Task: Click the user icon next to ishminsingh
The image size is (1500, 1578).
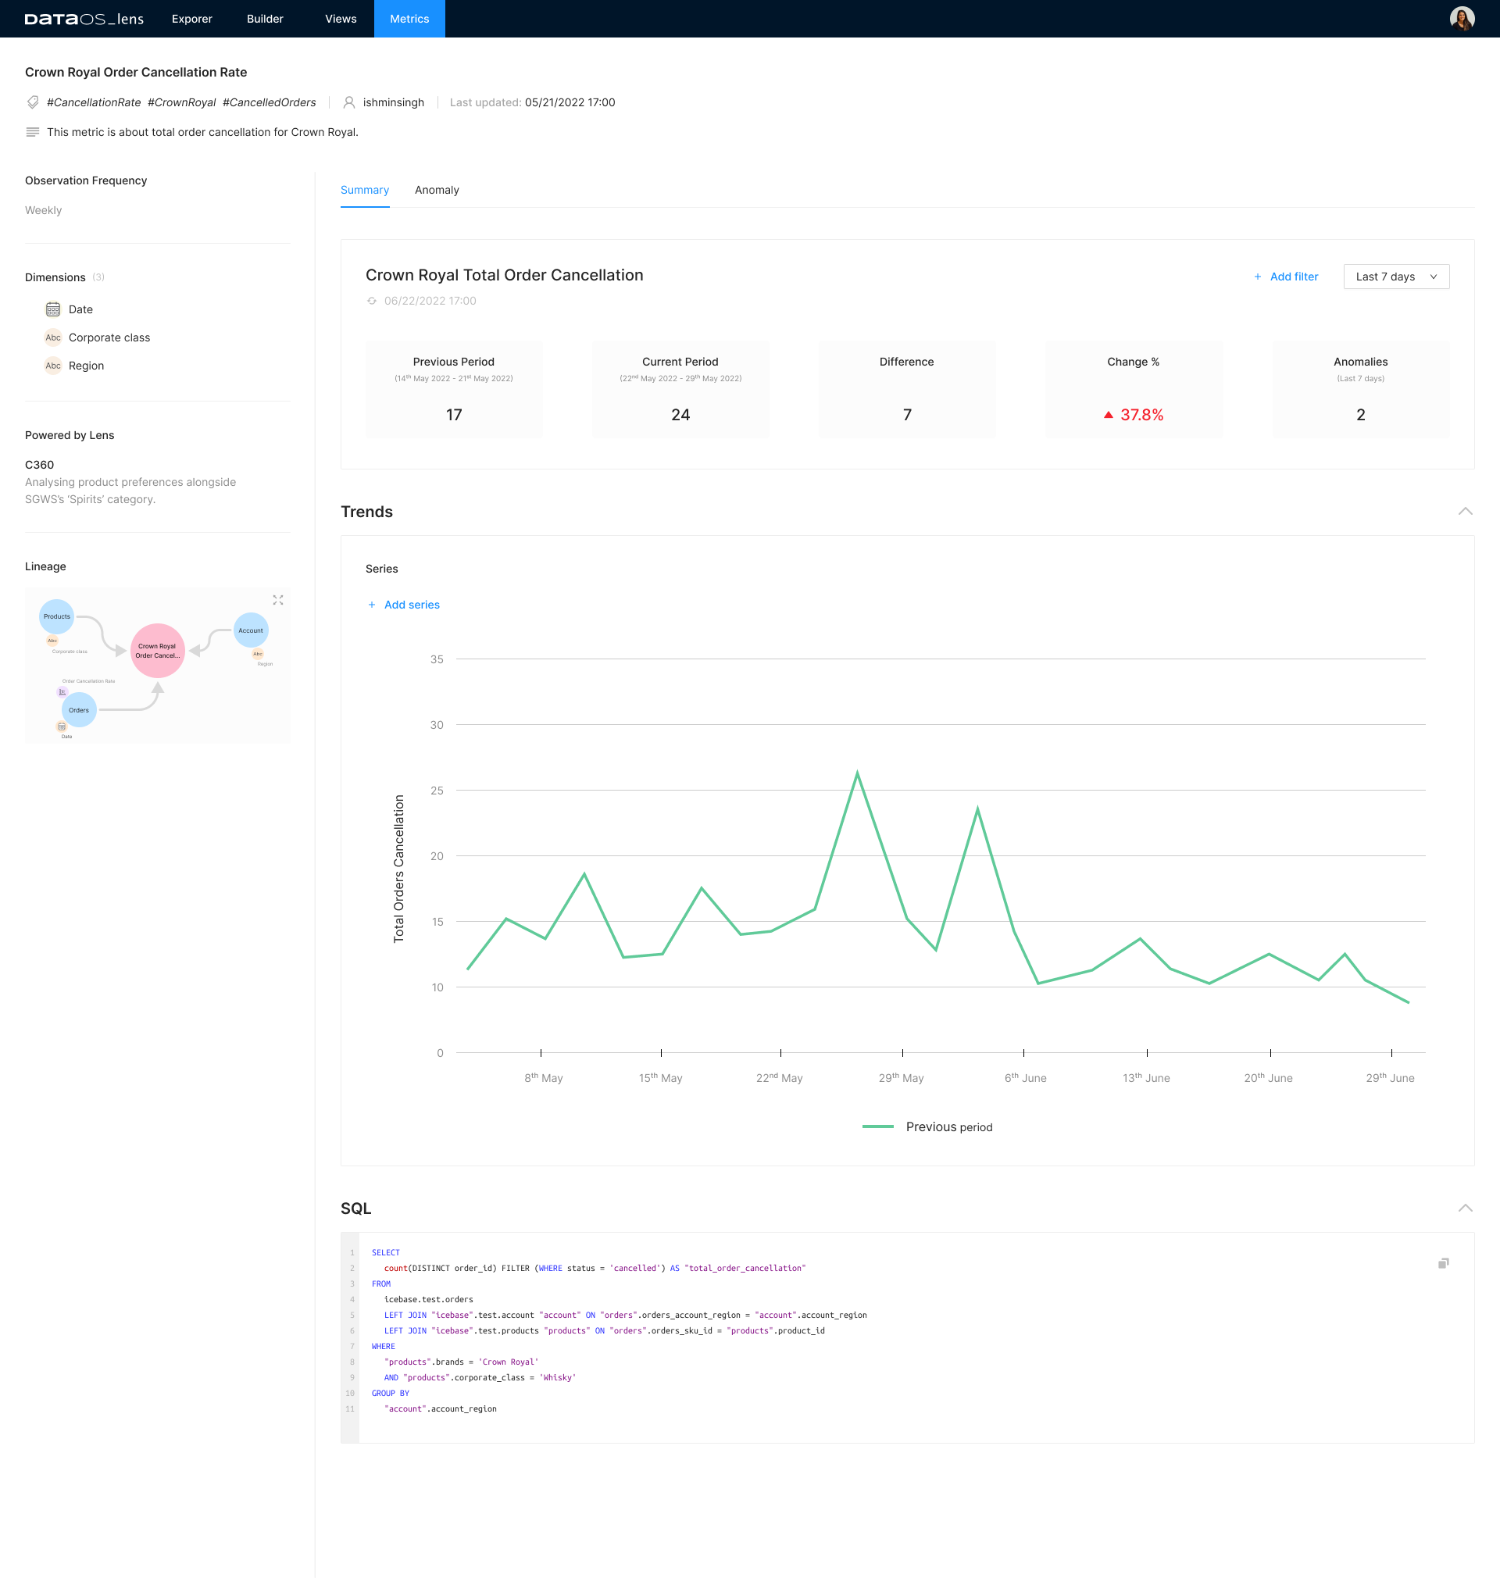Action: [x=348, y=102]
